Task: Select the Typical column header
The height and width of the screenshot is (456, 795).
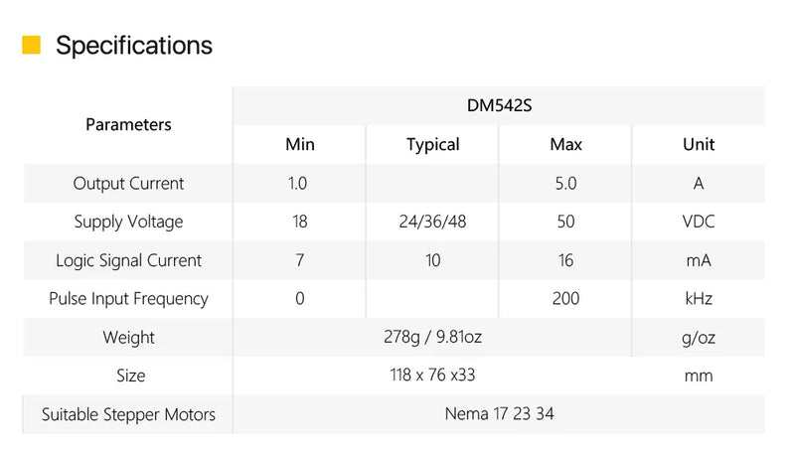Action: coord(432,145)
